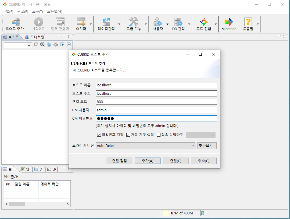Image resolution: width=290 pixels, height=219 pixels.
Task: Select the D tab in bottom panel
Action: (x=38, y=169)
